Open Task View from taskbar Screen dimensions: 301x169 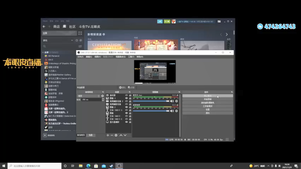coord(73,166)
